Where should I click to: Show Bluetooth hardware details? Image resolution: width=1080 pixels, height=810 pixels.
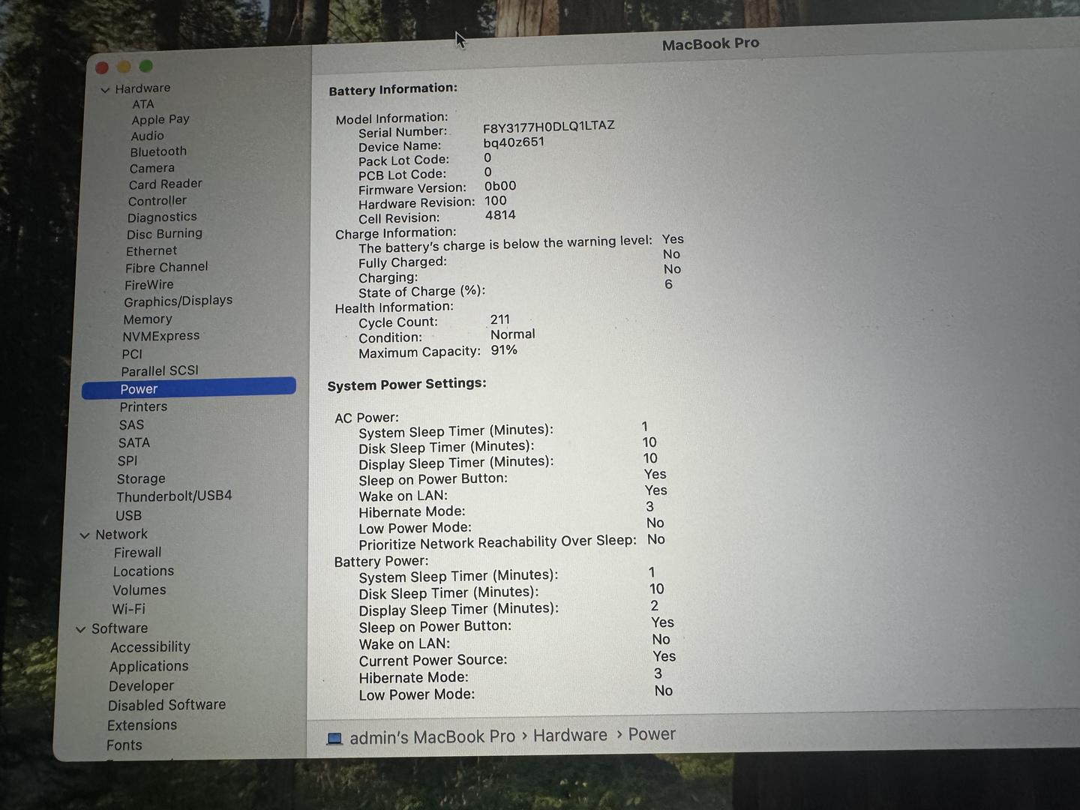tap(158, 151)
